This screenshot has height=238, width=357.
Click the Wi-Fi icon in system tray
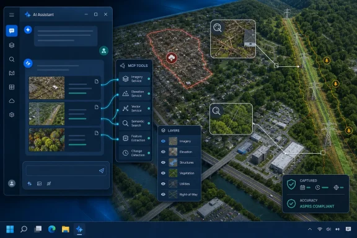[320, 229]
